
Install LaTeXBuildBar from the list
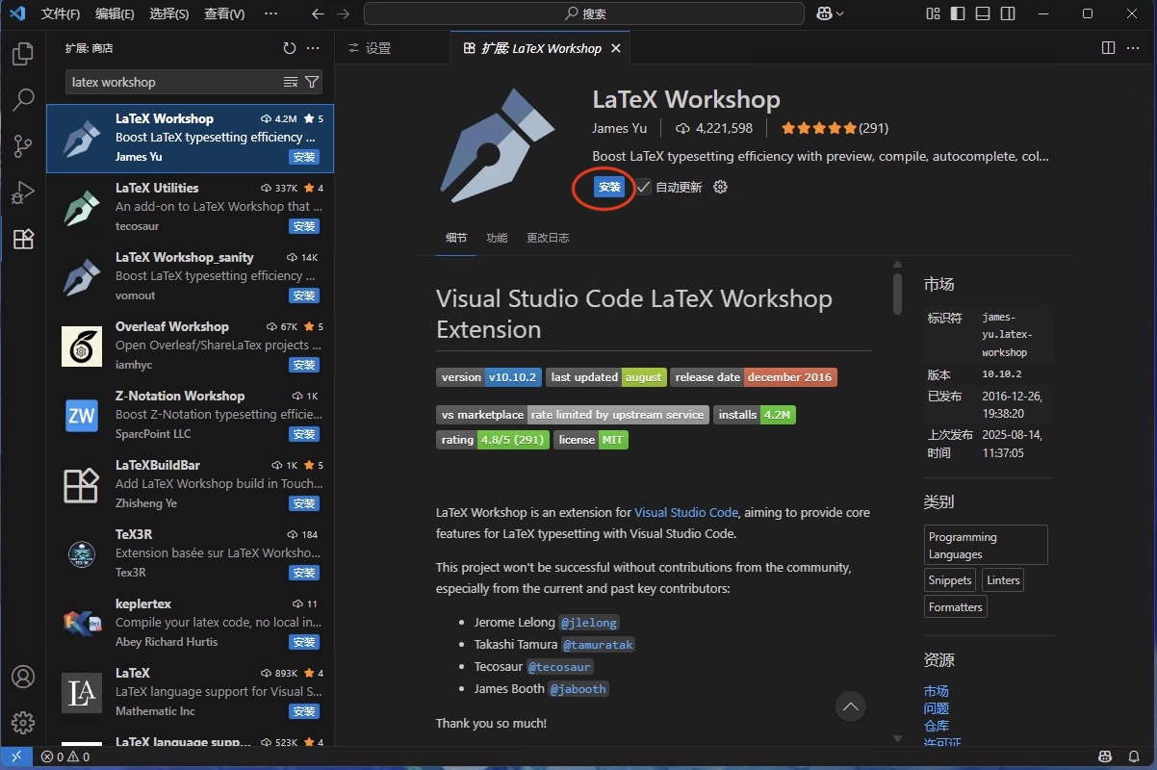point(304,503)
